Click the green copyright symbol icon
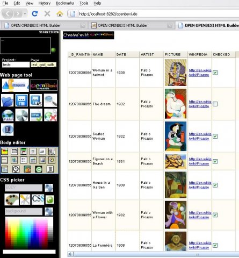Screen dimensions: 239x258 click(x=39, y=169)
